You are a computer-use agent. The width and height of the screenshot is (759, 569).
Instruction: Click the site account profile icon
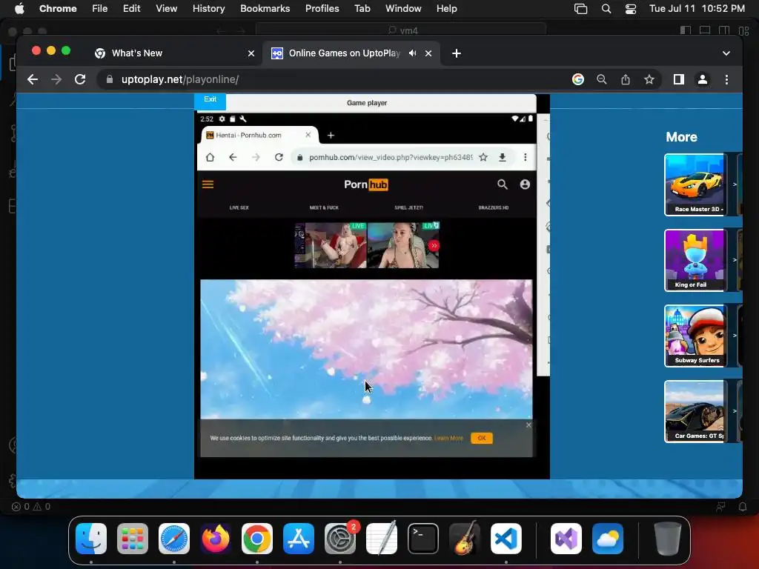point(525,184)
